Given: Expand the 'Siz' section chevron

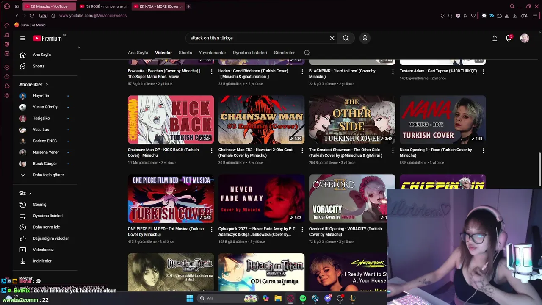Looking at the screenshot, I should (30, 193).
